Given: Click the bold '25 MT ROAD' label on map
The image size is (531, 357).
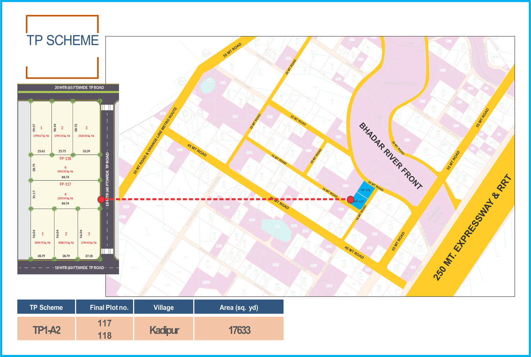Looking at the screenshot, I should (x=298, y=120).
